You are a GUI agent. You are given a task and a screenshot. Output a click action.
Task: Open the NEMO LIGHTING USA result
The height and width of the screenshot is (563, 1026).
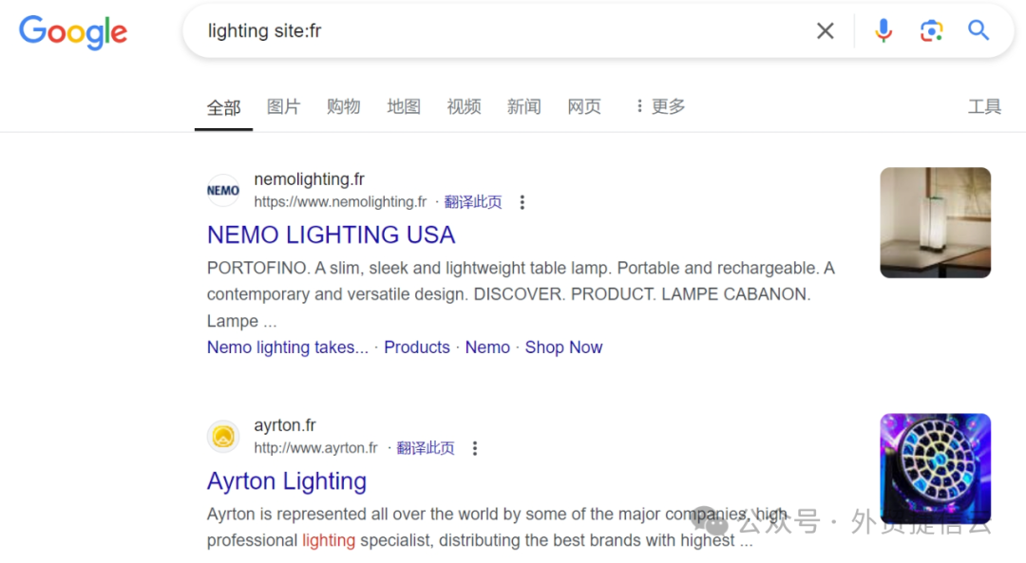pos(331,235)
